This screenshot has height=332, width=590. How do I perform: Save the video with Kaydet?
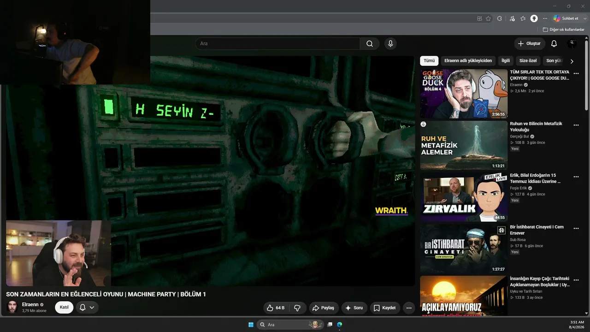385,308
